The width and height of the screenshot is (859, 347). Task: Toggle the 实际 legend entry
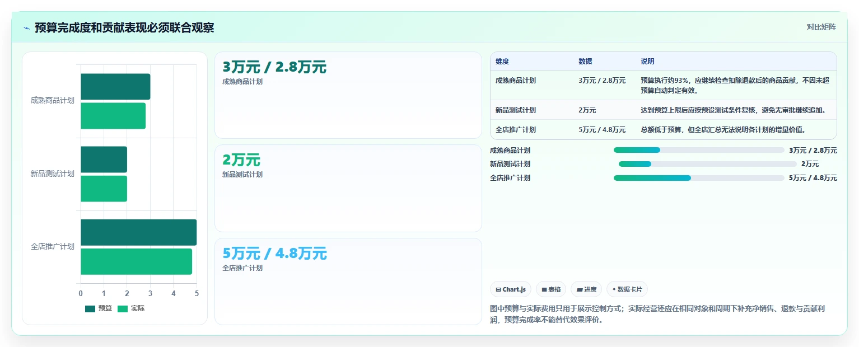[x=132, y=308]
